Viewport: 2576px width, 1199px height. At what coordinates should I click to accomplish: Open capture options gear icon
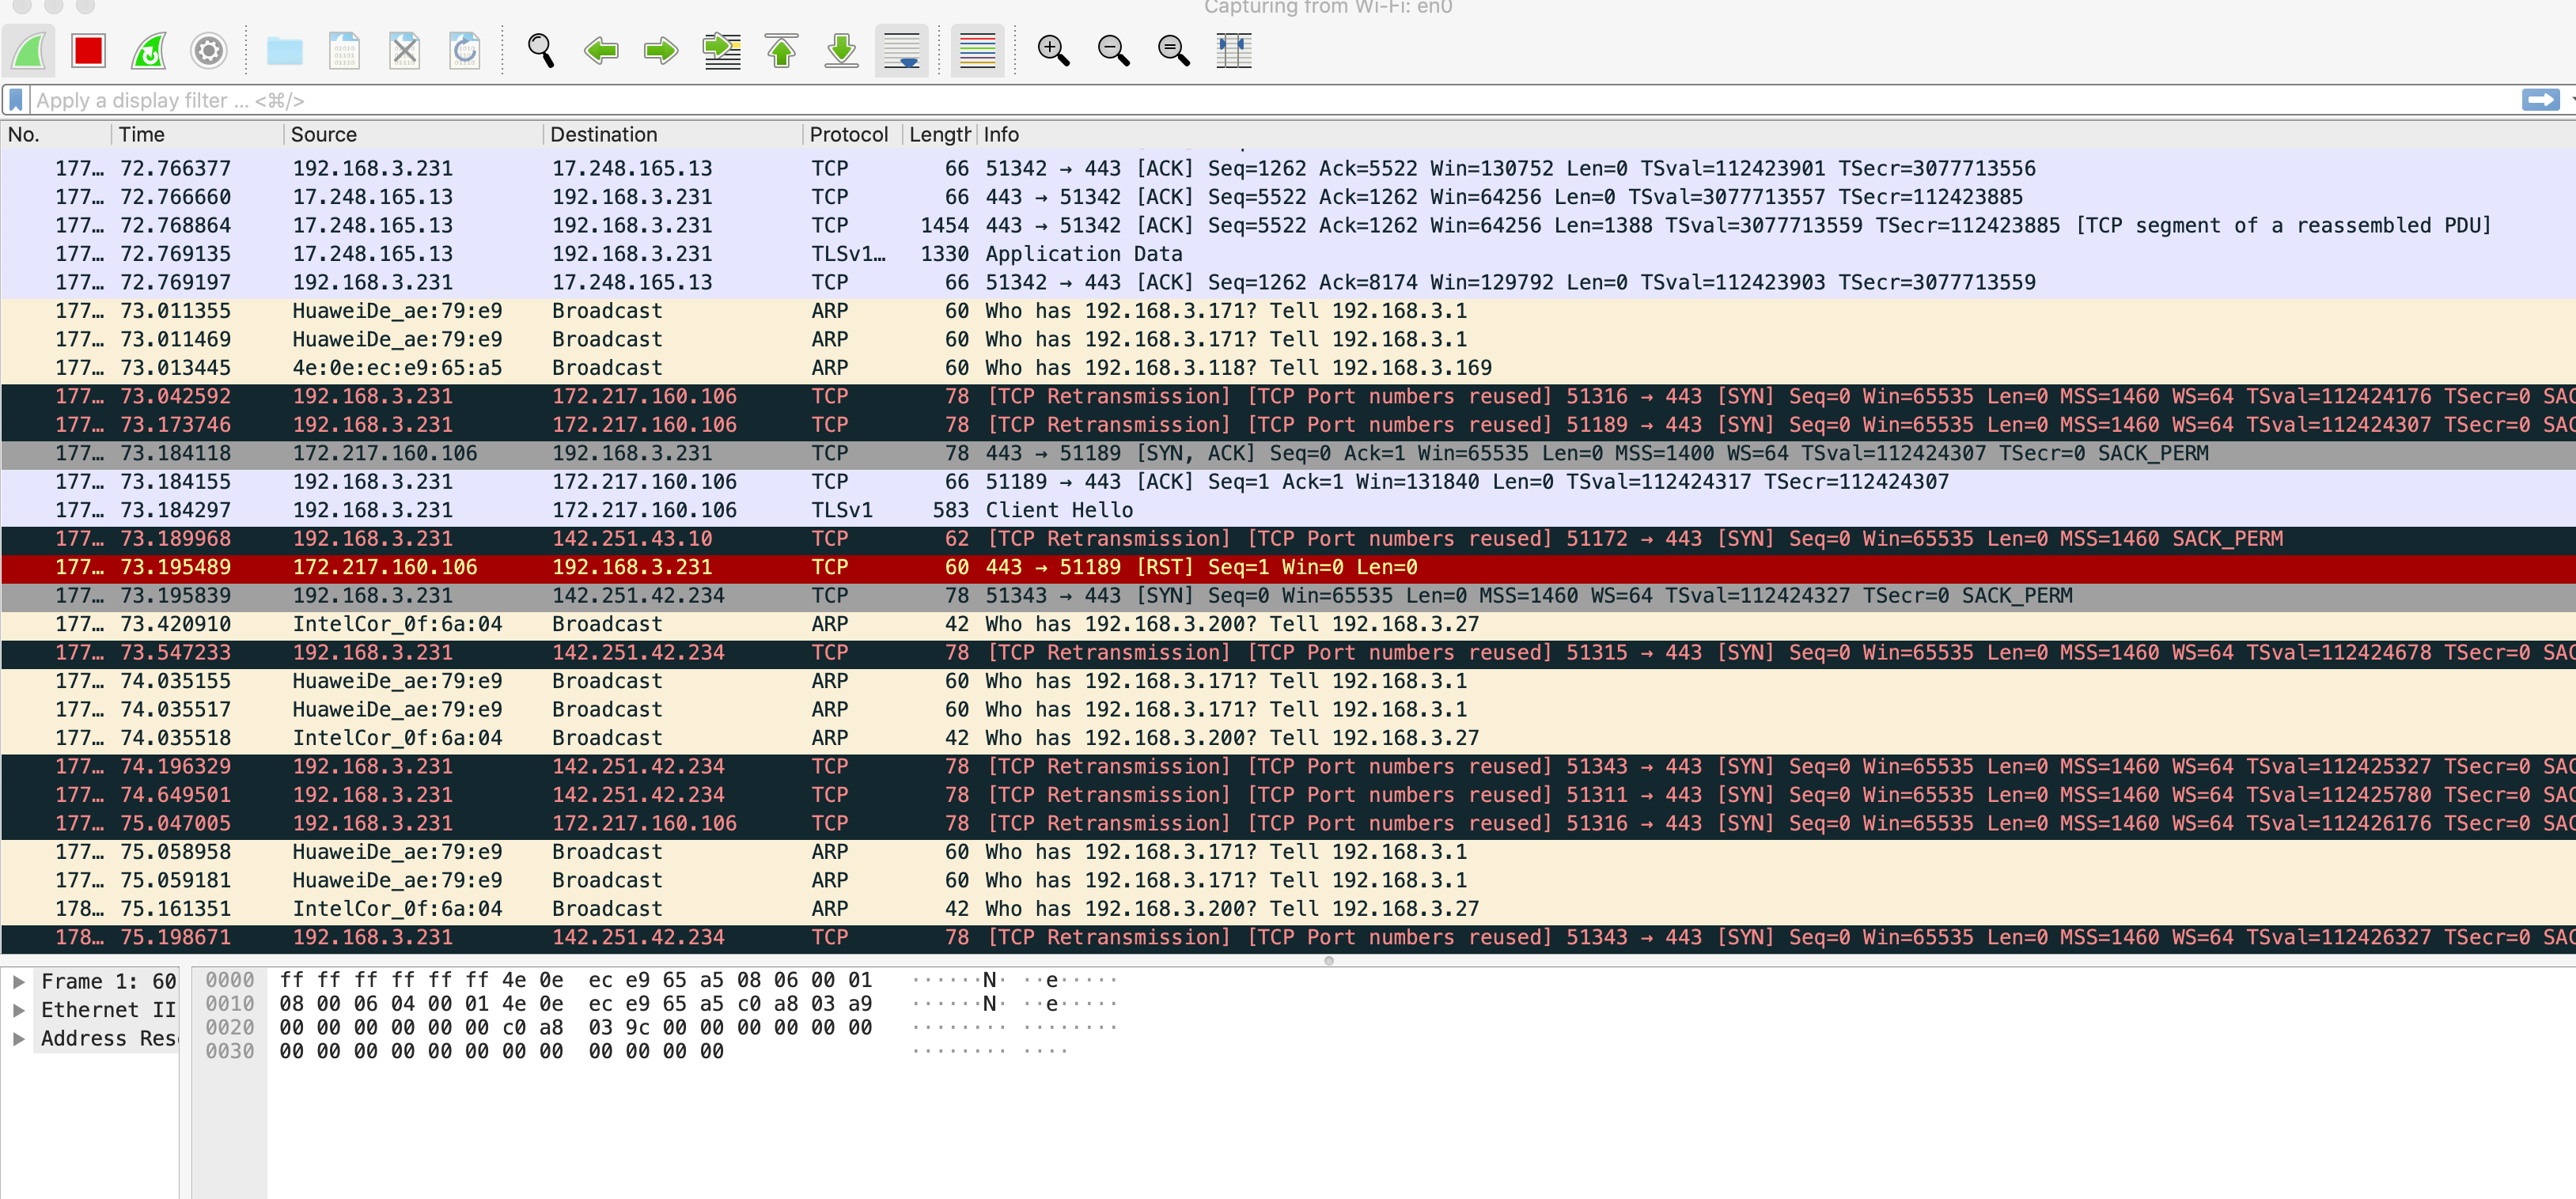(x=209, y=50)
